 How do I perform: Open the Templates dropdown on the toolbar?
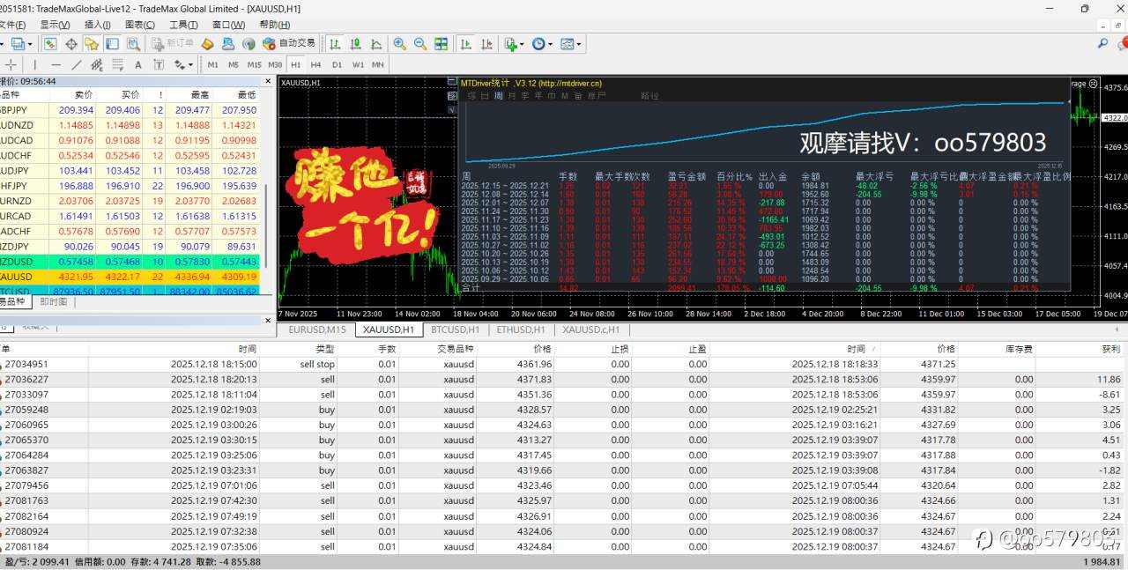tap(567, 43)
